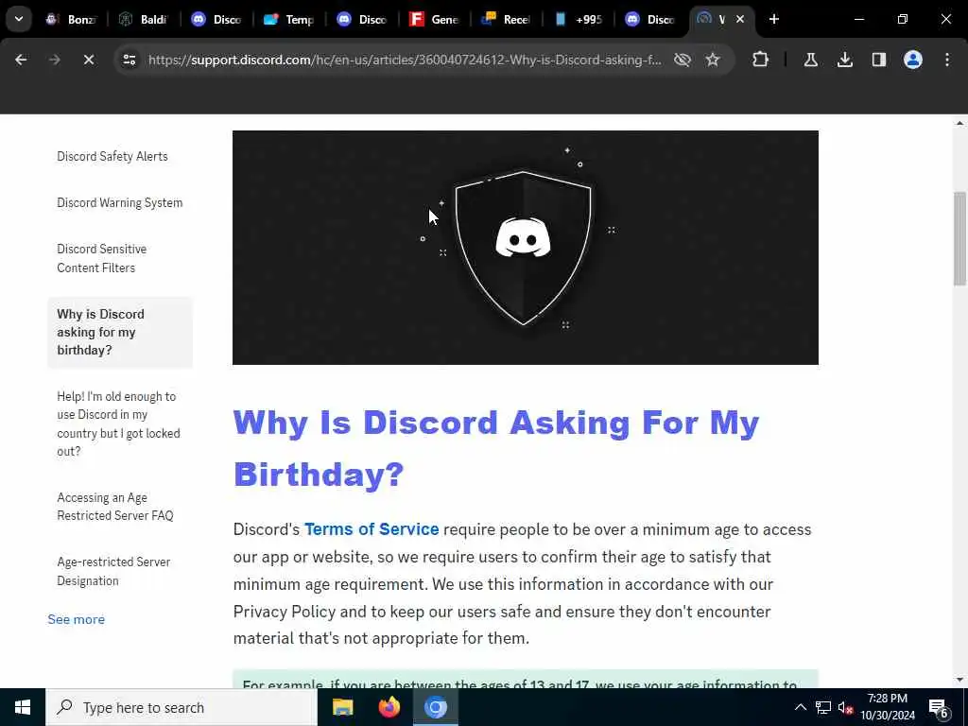Switch to the Recei browser tab
Viewport: 968px width, 726px height.
tap(508, 19)
